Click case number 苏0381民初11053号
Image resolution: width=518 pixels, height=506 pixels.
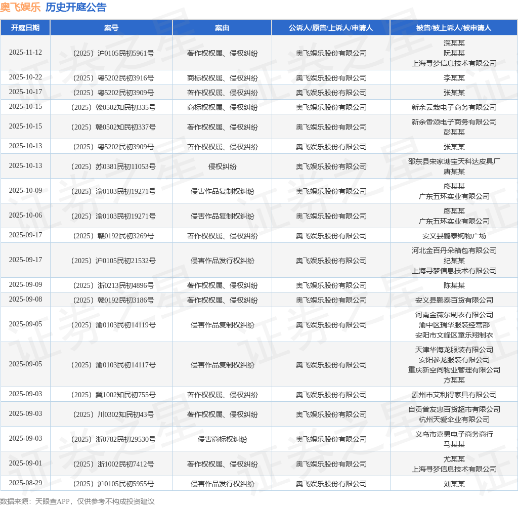(x=113, y=166)
